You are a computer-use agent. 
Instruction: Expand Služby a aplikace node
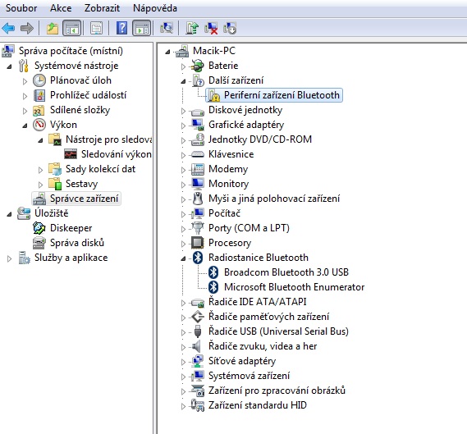(x=10, y=258)
